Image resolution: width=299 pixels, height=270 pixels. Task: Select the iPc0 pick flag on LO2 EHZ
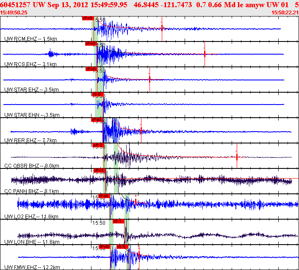point(104,196)
